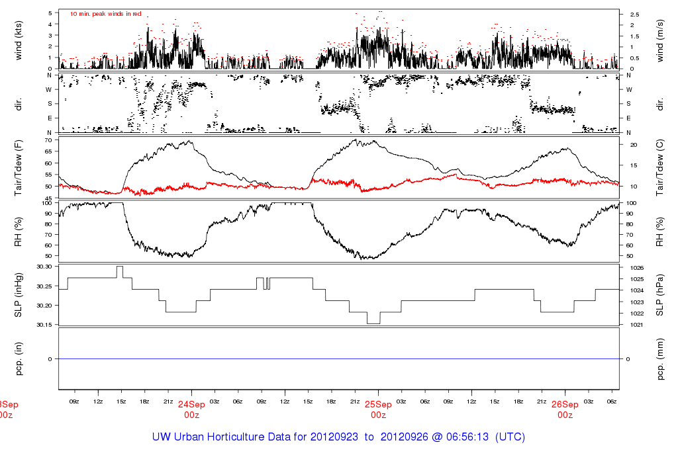
Task: Click the '1.5' wind m/s tick label
Action: pyautogui.click(x=635, y=36)
